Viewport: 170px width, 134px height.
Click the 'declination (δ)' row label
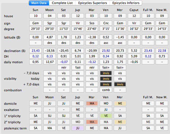[x=15, y=51]
